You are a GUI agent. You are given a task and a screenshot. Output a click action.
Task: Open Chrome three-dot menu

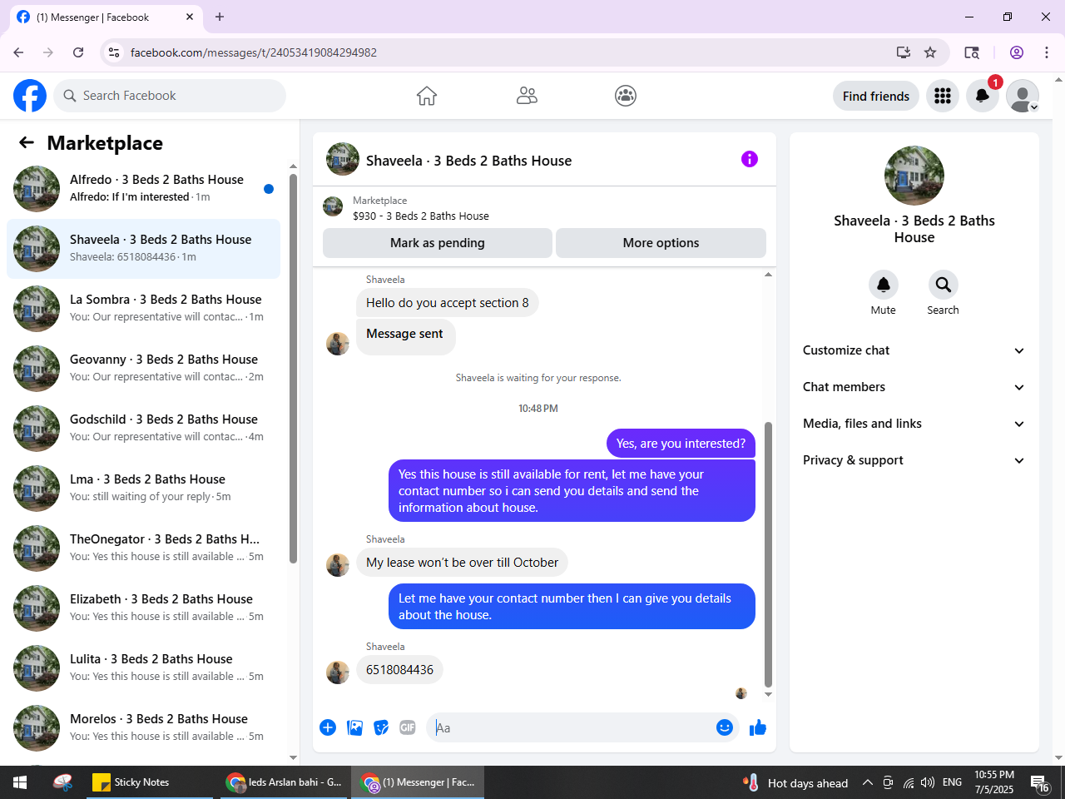coord(1047,52)
